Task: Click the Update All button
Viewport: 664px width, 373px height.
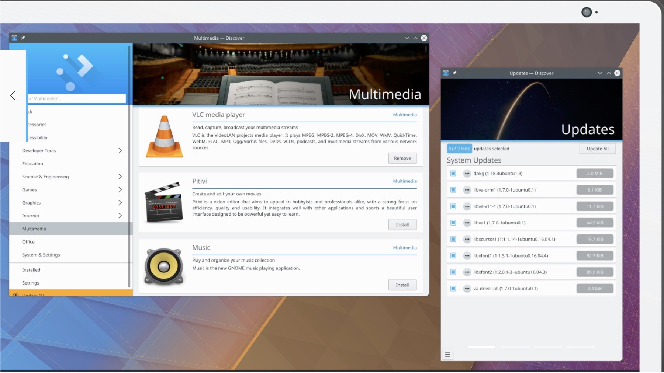Action: coord(597,149)
